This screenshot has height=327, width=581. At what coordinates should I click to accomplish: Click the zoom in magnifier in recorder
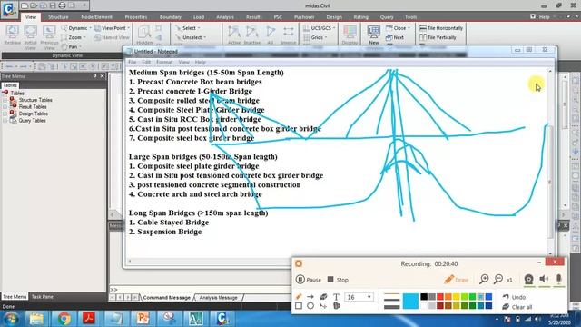point(484,279)
